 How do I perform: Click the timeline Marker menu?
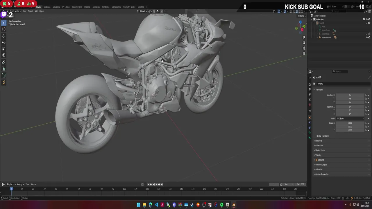33,184
